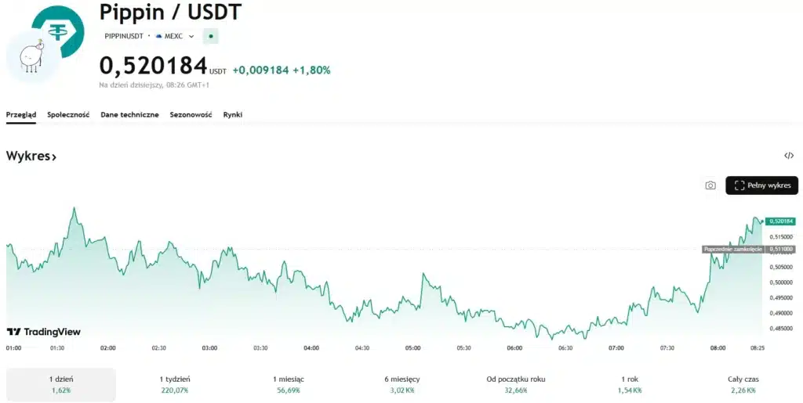Click the TradingView logo on chart
Image resolution: width=803 pixels, height=403 pixels.
point(44,332)
